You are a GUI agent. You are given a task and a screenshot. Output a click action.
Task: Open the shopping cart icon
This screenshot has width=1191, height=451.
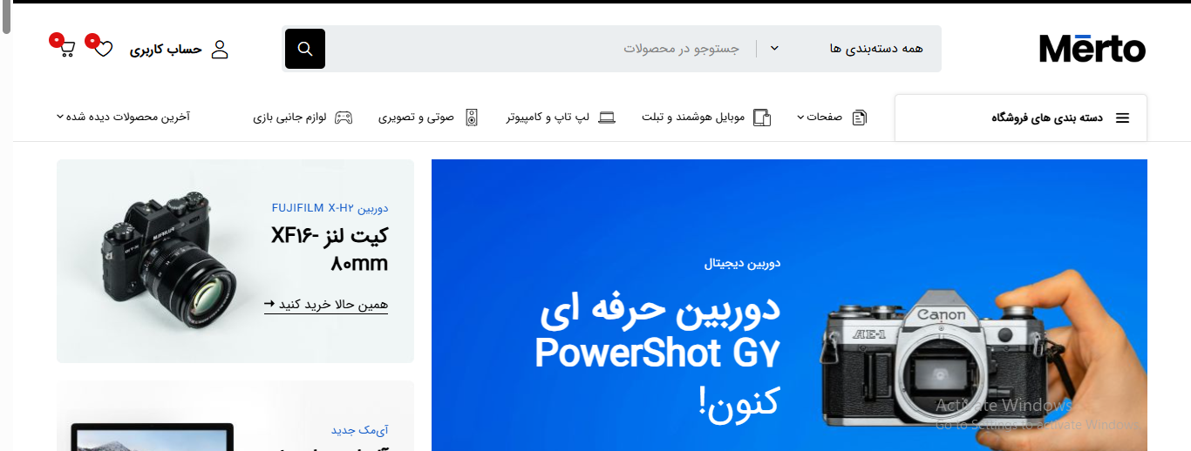[67, 50]
